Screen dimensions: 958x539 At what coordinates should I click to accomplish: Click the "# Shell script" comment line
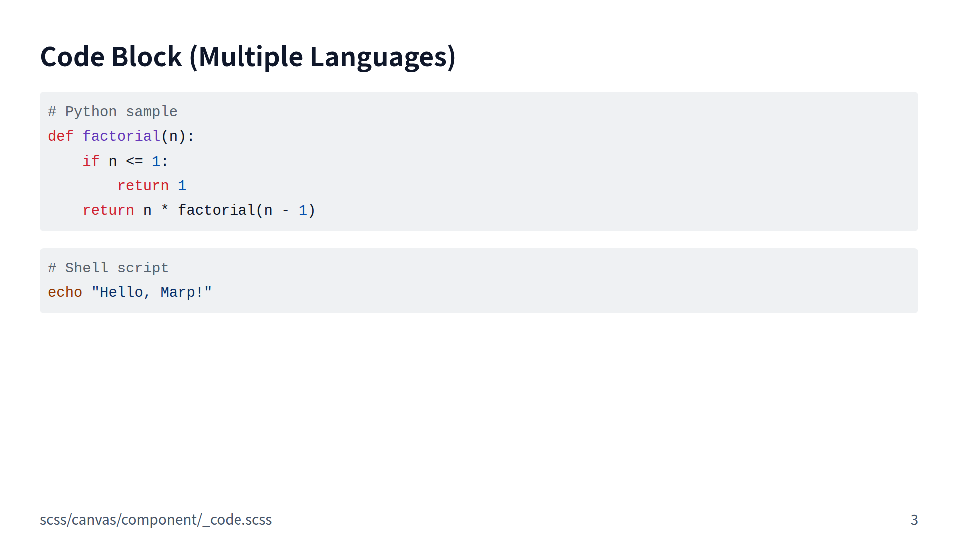[108, 268]
